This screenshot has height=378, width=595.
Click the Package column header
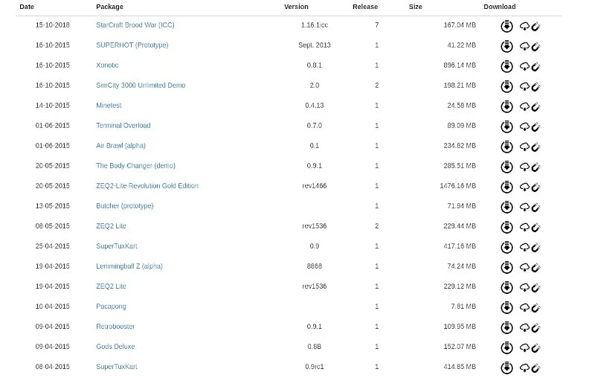click(x=109, y=7)
